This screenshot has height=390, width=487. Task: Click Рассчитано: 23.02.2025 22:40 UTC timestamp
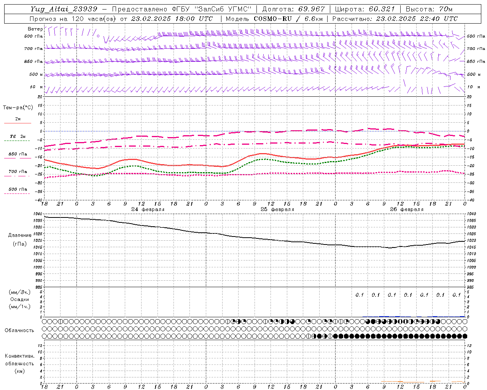pos(395,19)
